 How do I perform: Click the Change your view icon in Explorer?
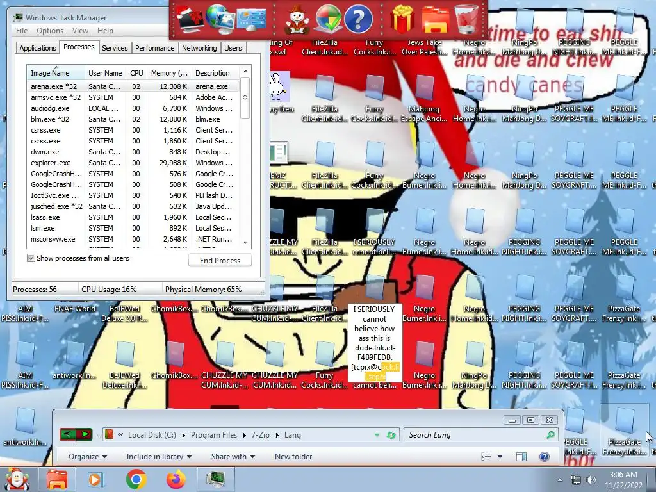tap(486, 456)
